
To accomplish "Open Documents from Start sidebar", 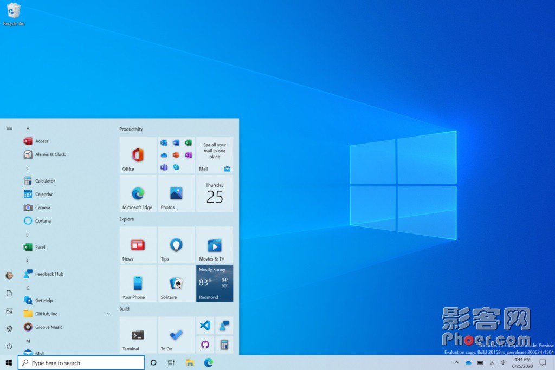I will (x=9, y=293).
